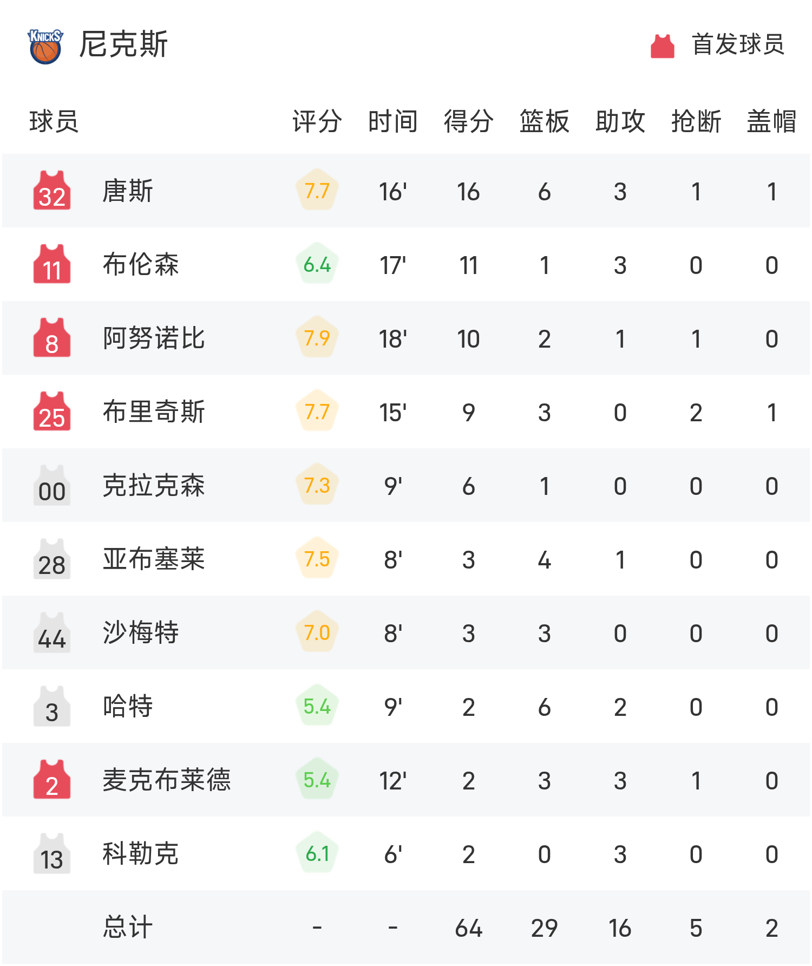
Task: Select the 篮板 column header
Action: (545, 121)
